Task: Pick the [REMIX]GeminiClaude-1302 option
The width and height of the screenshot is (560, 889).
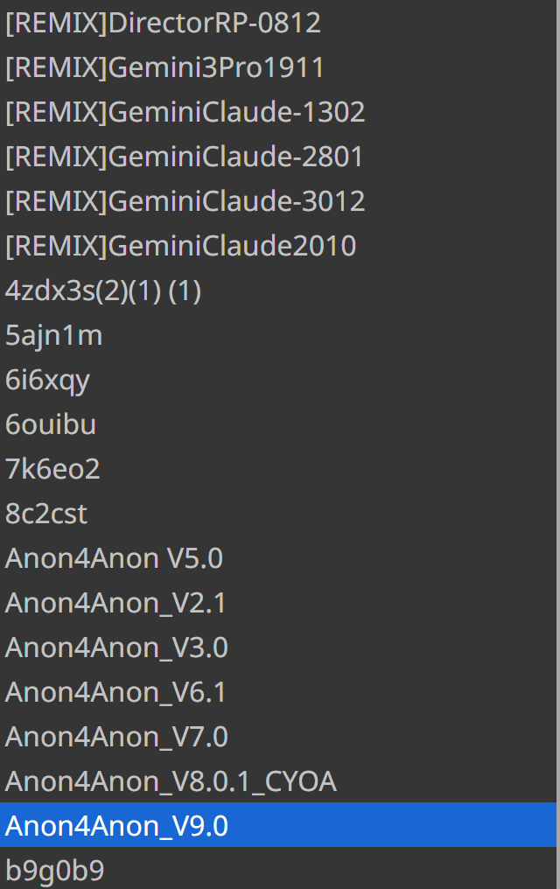Action: (x=185, y=113)
